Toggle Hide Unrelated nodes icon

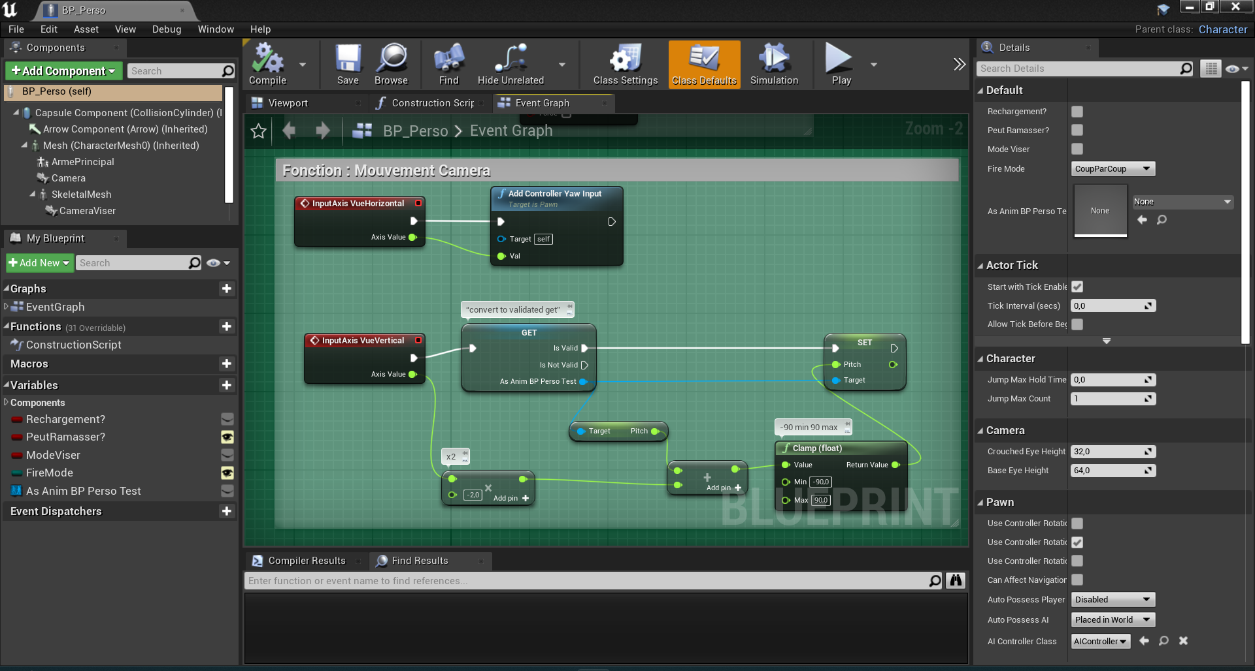tap(510, 64)
